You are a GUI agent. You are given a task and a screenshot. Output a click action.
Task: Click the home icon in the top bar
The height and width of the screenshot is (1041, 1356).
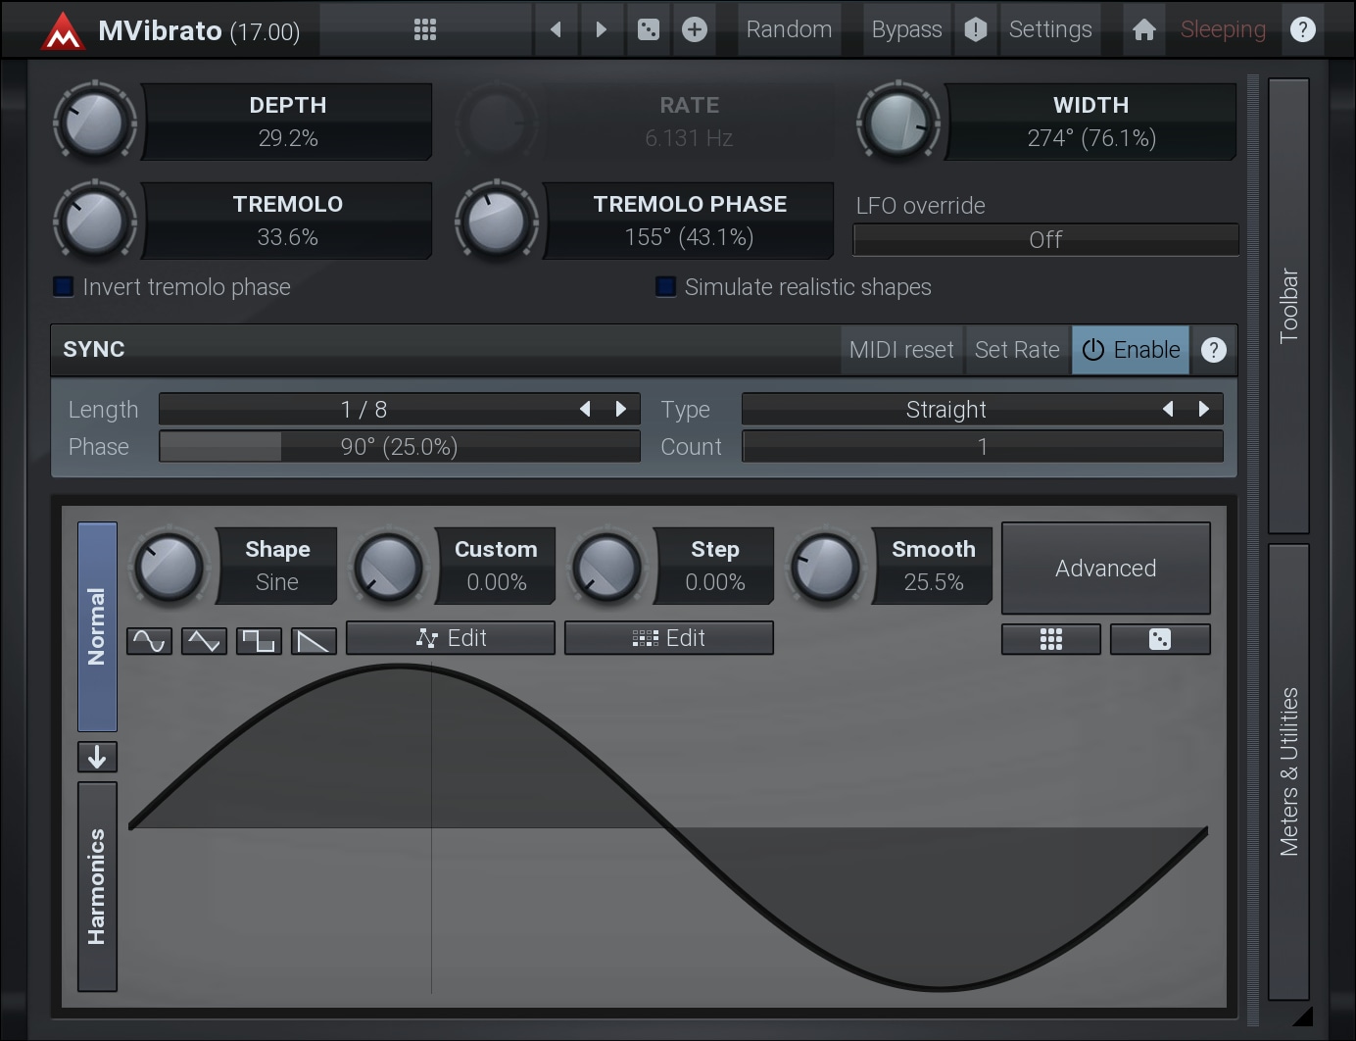click(x=1143, y=29)
